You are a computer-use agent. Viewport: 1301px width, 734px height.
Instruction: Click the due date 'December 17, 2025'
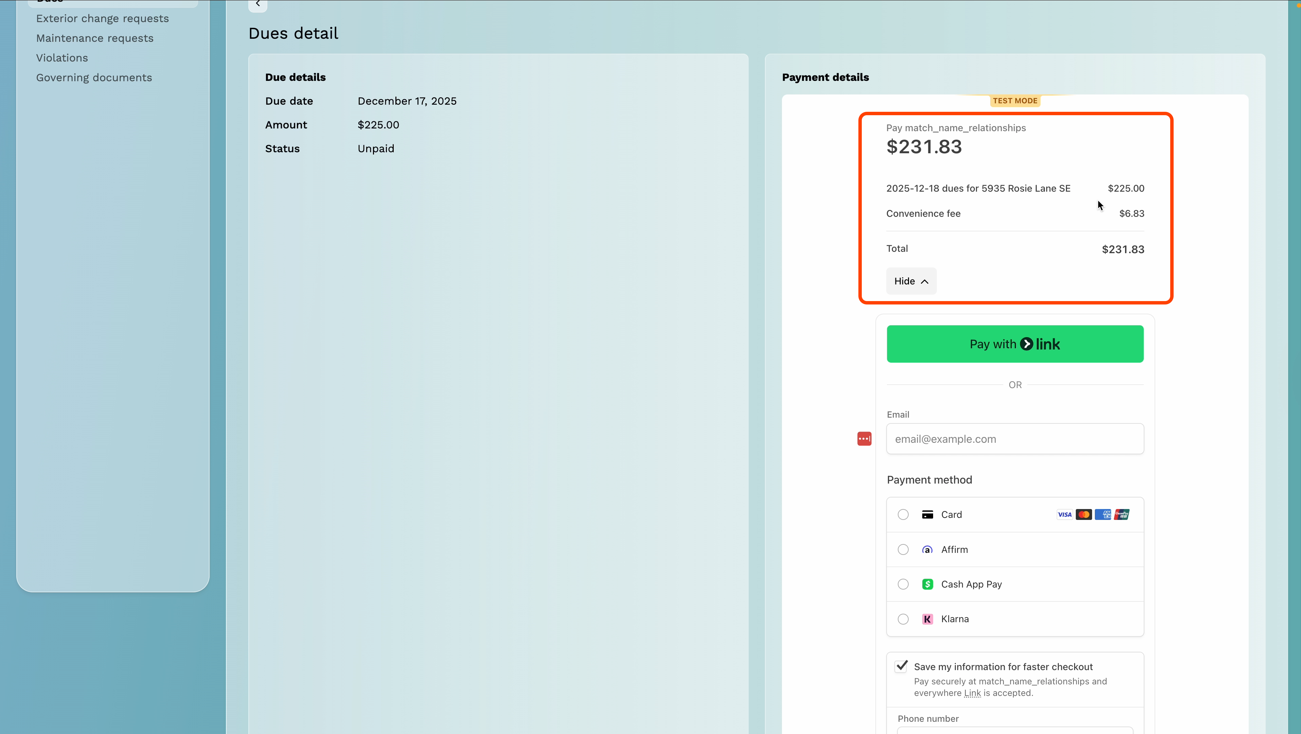coord(407,101)
